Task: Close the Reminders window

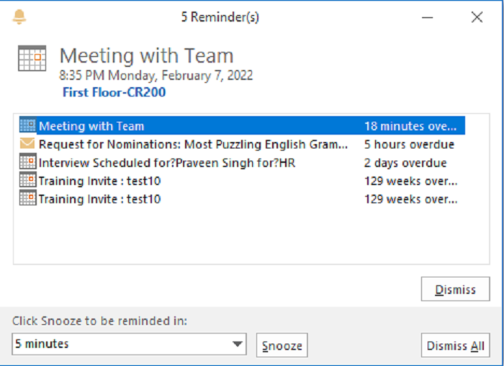Action: click(x=477, y=17)
